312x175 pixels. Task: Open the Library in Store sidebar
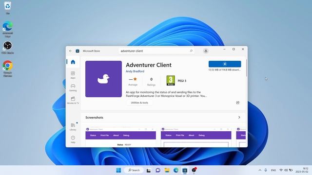(x=73, y=127)
